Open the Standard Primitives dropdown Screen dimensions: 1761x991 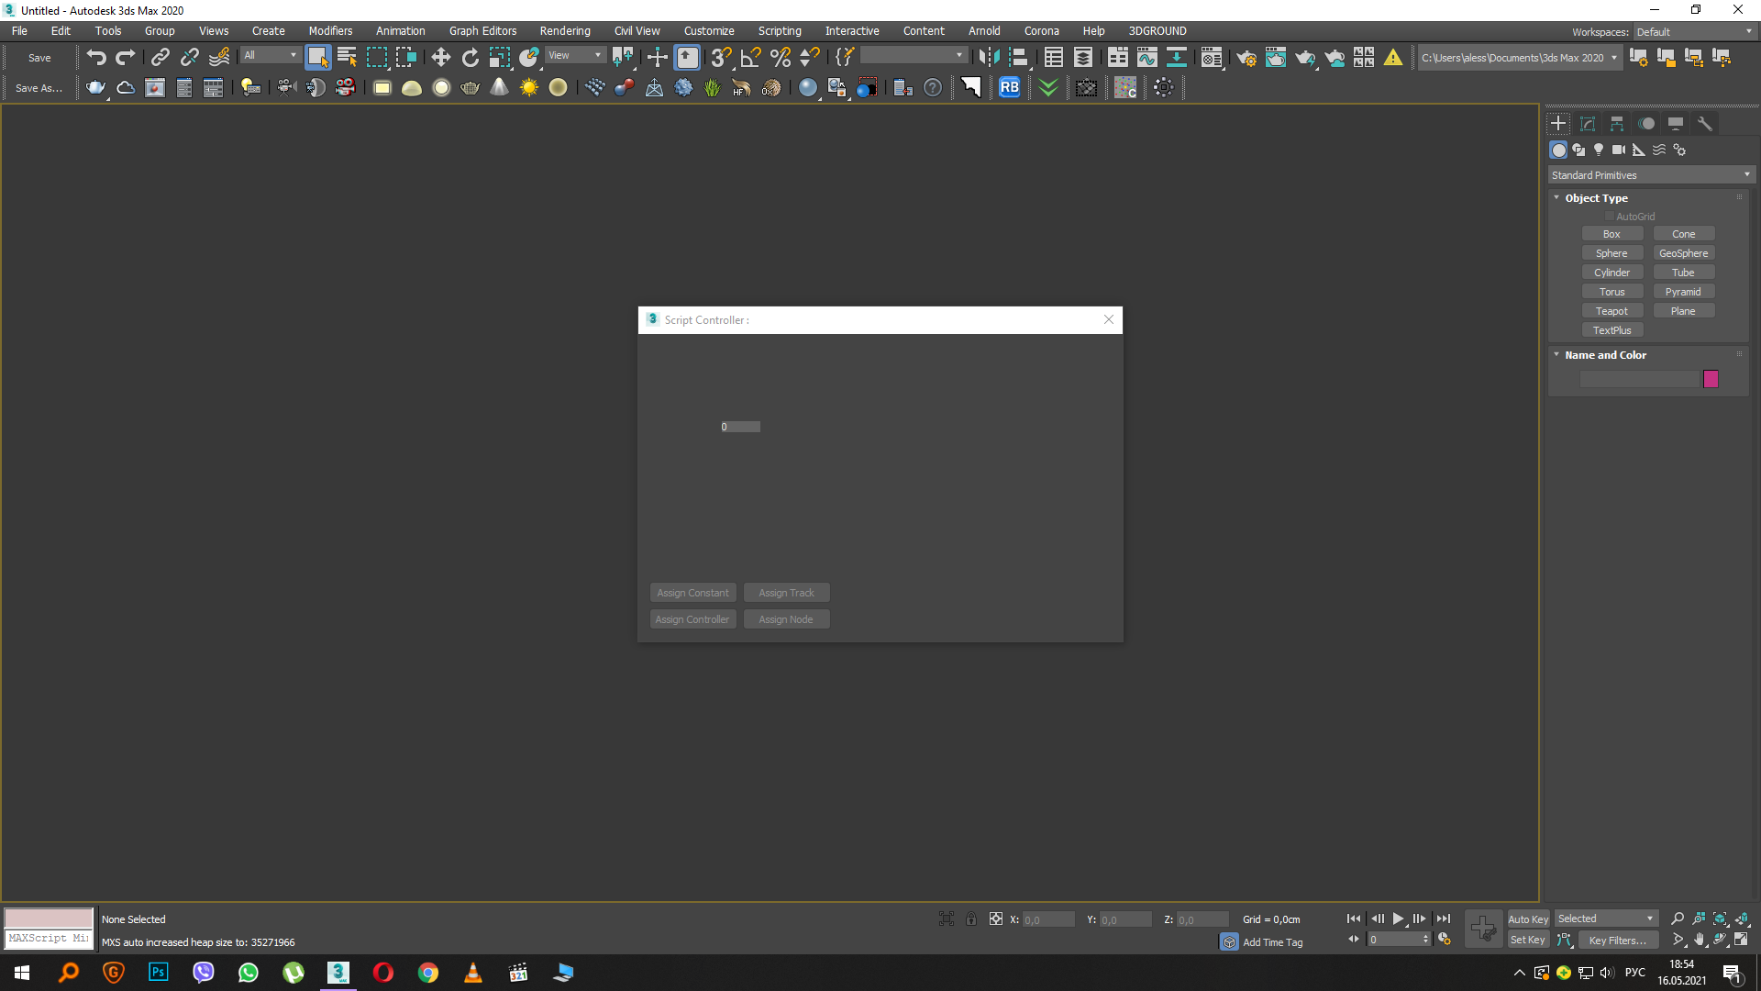pyautogui.click(x=1651, y=175)
